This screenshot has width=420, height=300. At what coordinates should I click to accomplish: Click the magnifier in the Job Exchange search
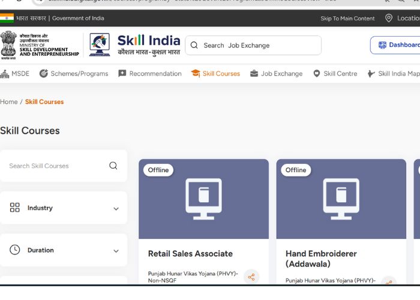194,45
